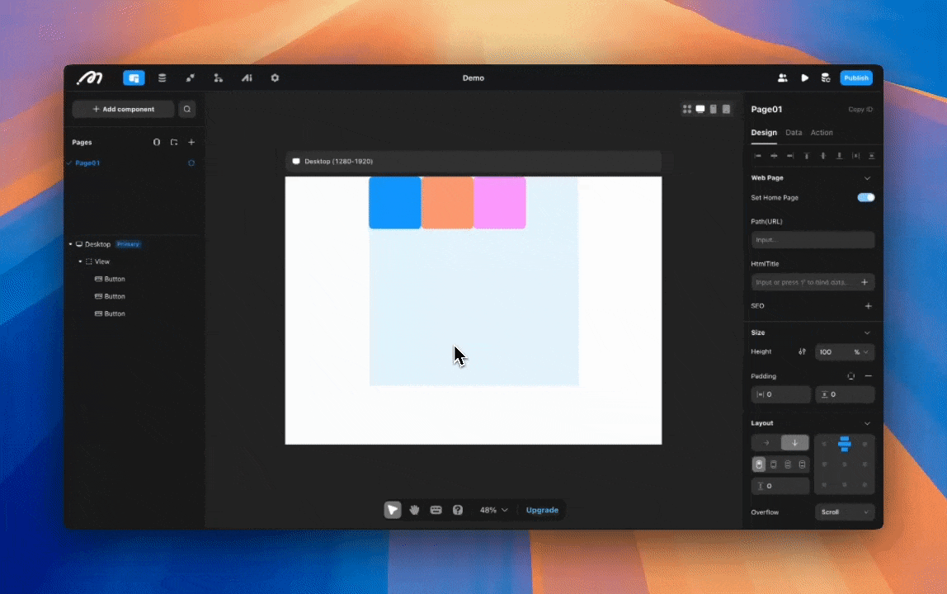Open the database icon in top bar
947x594 pixels.
click(x=162, y=78)
